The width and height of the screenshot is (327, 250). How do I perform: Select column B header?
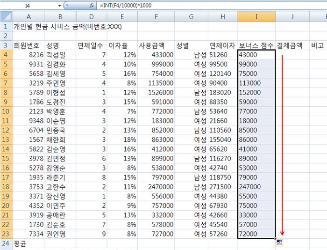pyautogui.click(x=60, y=16)
